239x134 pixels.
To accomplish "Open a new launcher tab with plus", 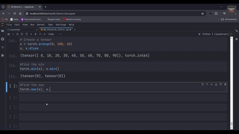I will click(75, 30).
